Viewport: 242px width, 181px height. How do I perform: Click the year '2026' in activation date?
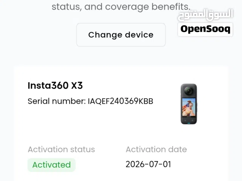coord(135,164)
